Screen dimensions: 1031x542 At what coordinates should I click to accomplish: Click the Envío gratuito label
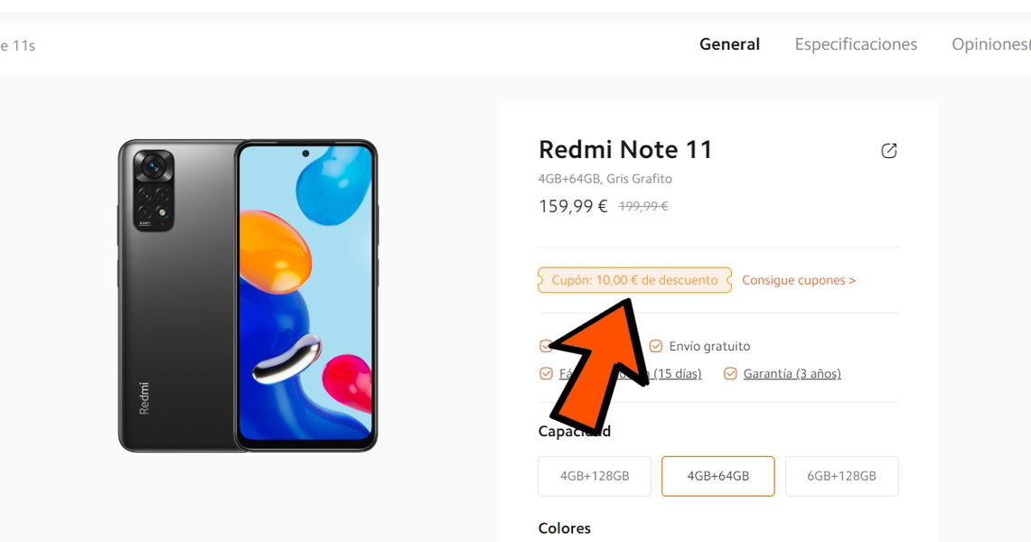click(x=709, y=346)
